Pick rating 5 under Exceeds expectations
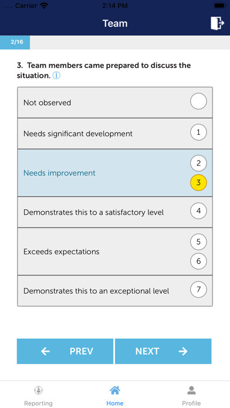 point(198,242)
